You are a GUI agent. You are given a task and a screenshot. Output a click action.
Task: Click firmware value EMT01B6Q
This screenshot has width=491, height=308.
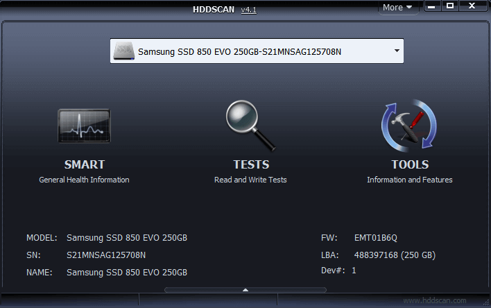pyautogui.click(x=375, y=238)
